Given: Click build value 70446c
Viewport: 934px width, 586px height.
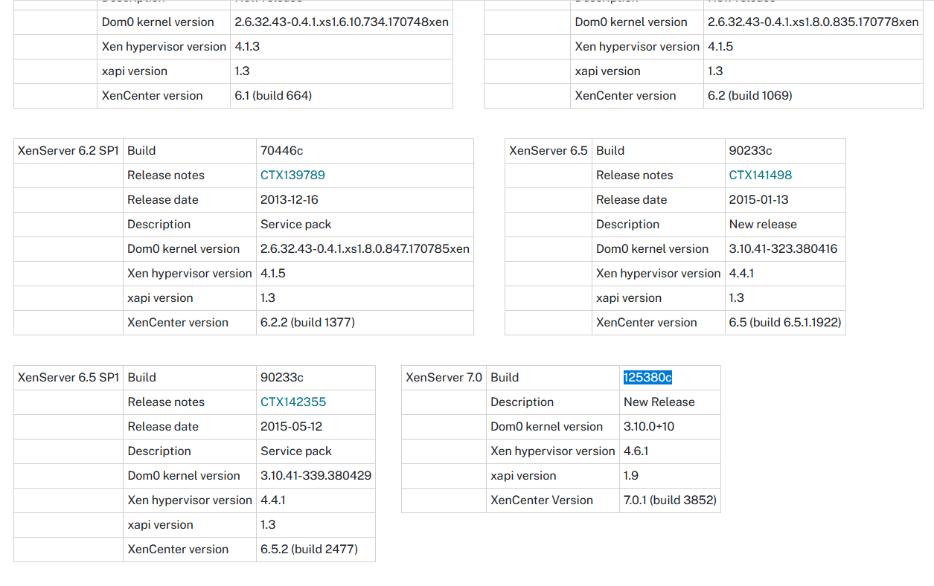Looking at the screenshot, I should [x=282, y=151].
